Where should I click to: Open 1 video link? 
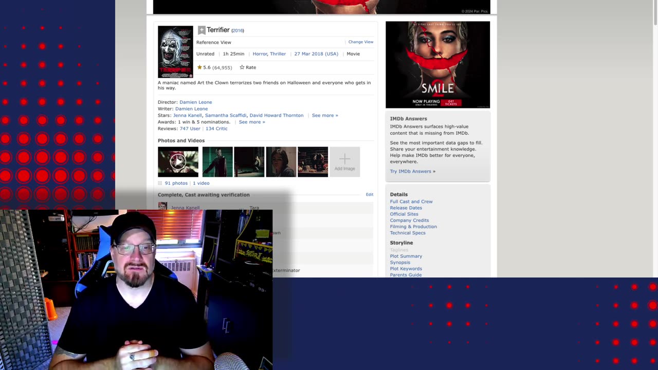point(201,183)
